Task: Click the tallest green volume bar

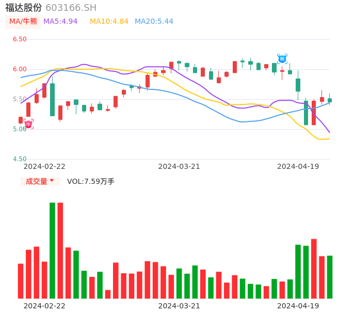Action: 52,250
